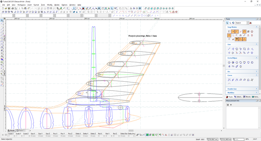
Task: Expand the Double Line section
Action: (257, 89)
